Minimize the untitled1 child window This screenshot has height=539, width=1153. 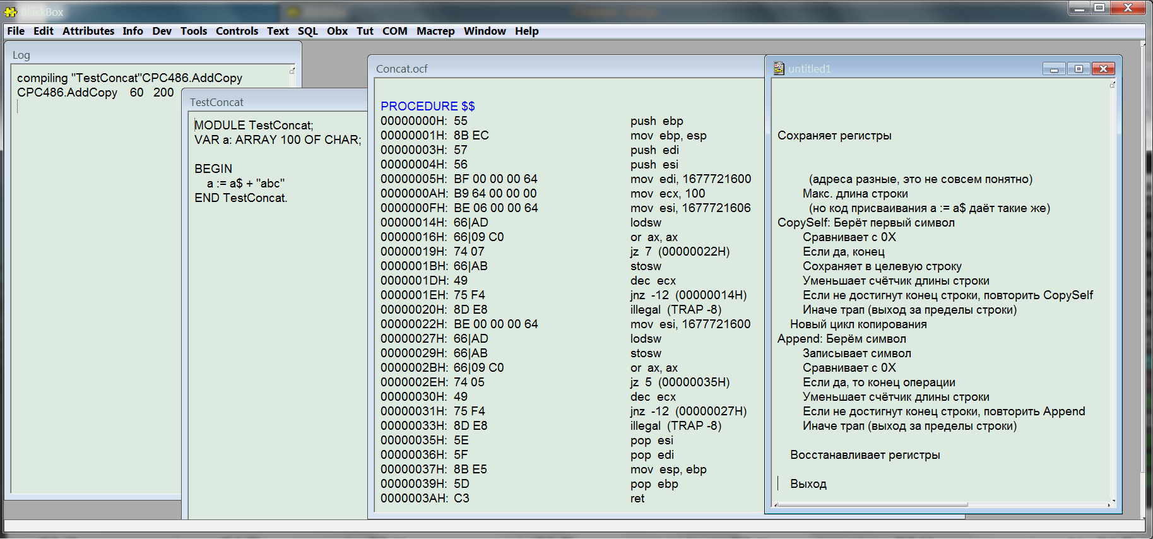click(1053, 69)
